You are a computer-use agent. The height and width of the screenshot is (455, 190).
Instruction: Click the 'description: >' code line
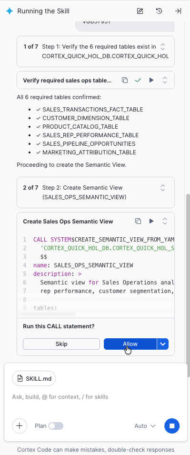pyautogui.click(x=58, y=274)
